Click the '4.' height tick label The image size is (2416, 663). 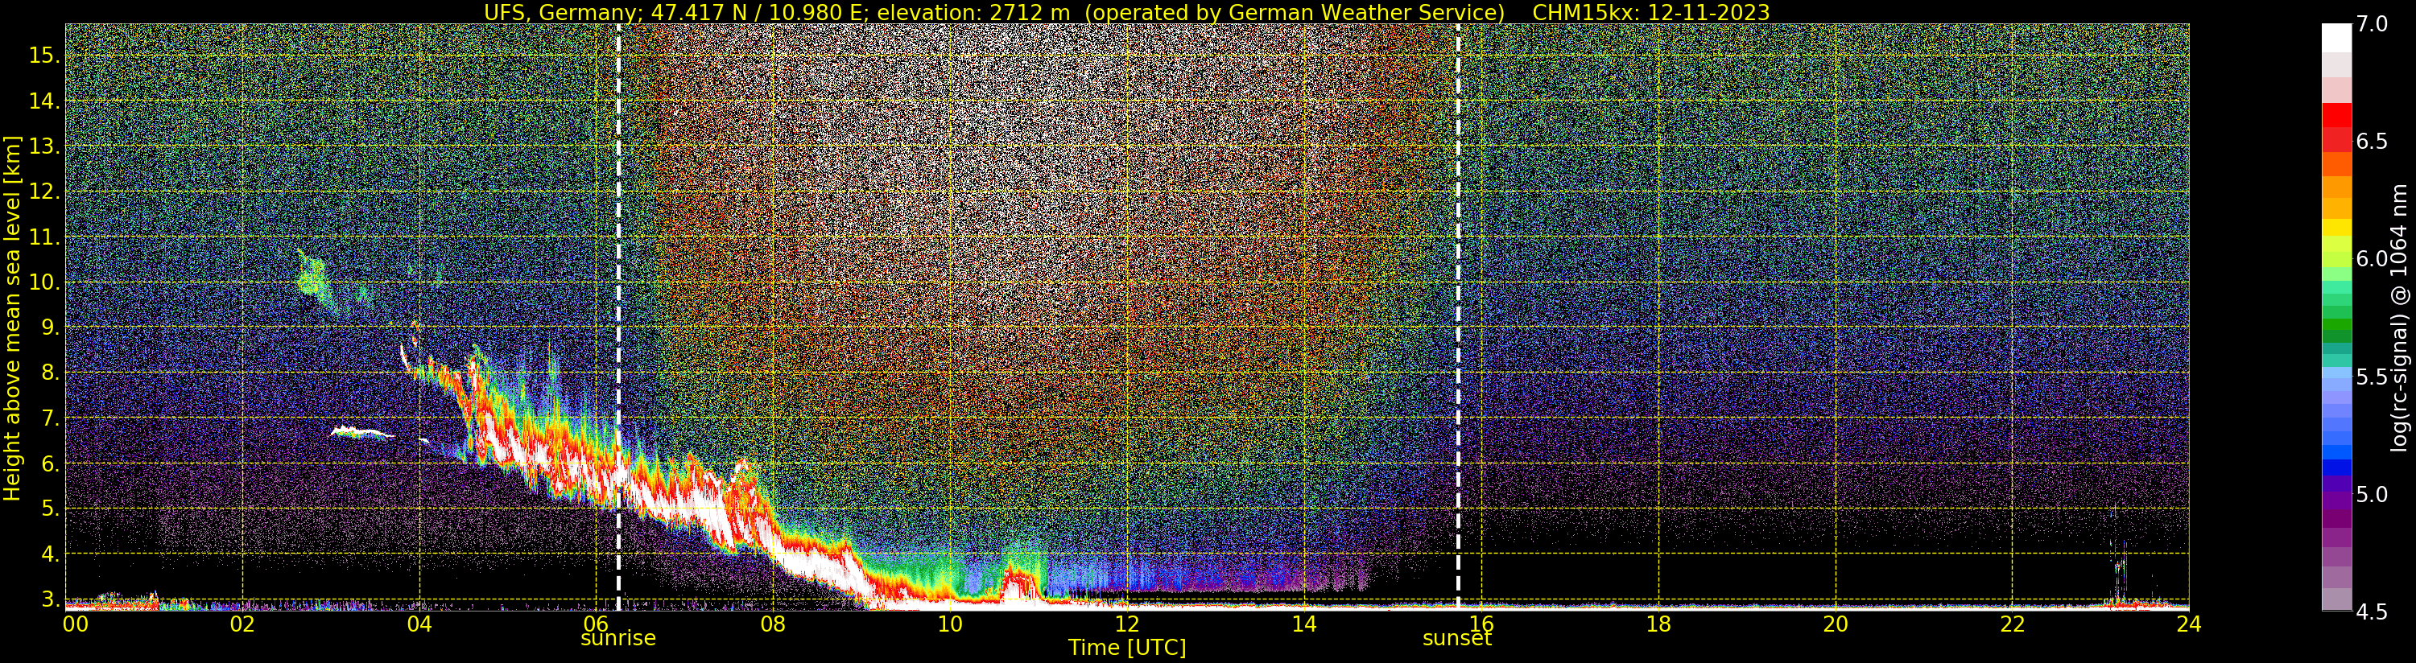(x=51, y=554)
